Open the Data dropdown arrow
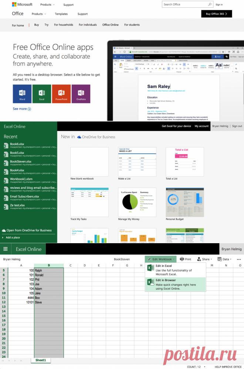 tap(231, 259)
